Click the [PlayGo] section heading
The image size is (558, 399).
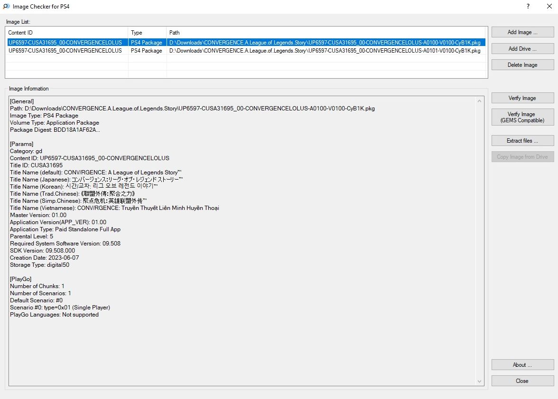[x=21, y=279]
